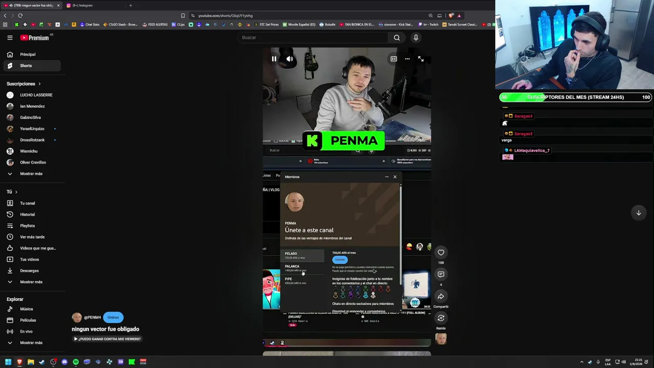Reload the page in the browser
Screen dimensions: 654x368
(20, 16)
